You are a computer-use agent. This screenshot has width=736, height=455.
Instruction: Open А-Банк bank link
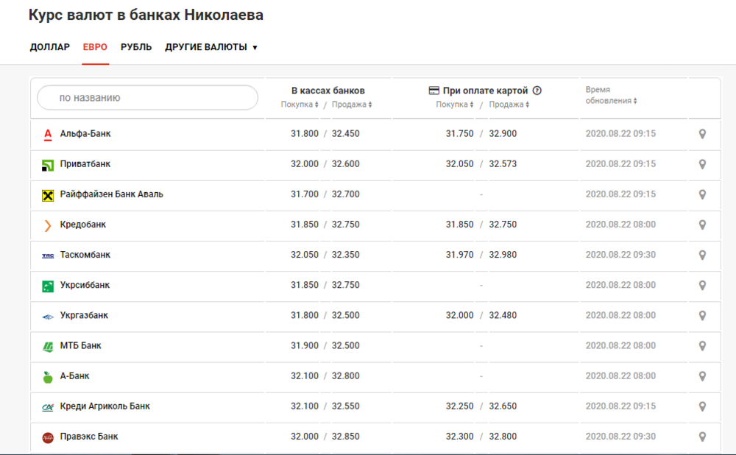pyautogui.click(x=74, y=375)
